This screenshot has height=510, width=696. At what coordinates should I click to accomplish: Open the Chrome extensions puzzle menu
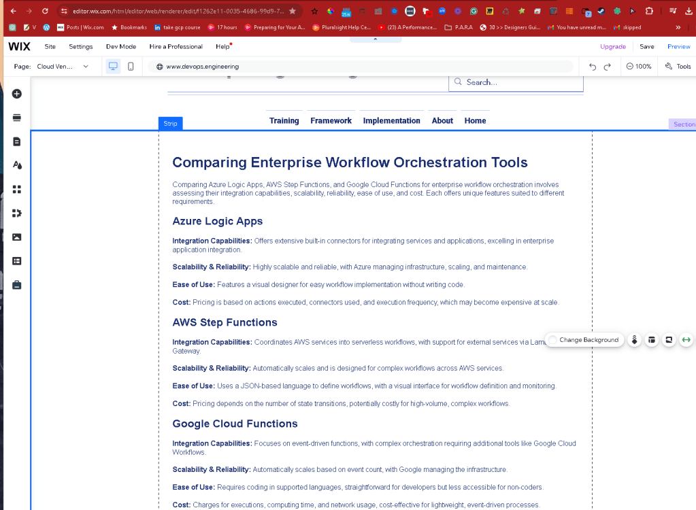click(649, 11)
